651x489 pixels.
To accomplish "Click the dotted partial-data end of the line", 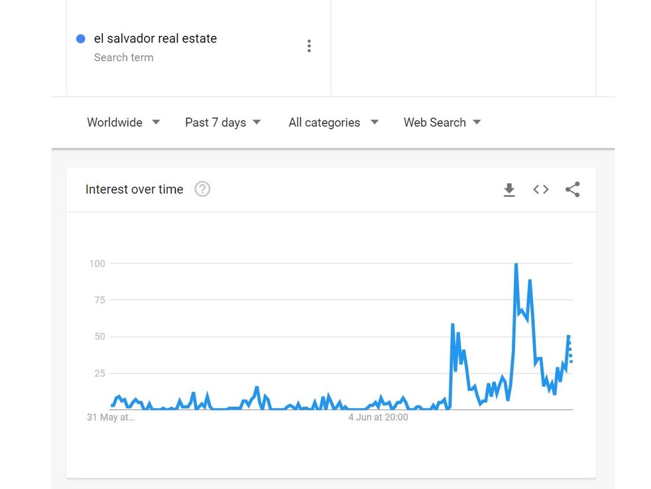I will pyautogui.click(x=571, y=352).
